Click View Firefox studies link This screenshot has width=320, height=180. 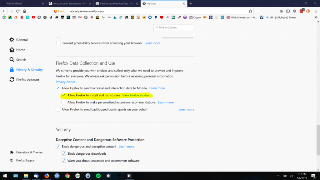[136, 95]
